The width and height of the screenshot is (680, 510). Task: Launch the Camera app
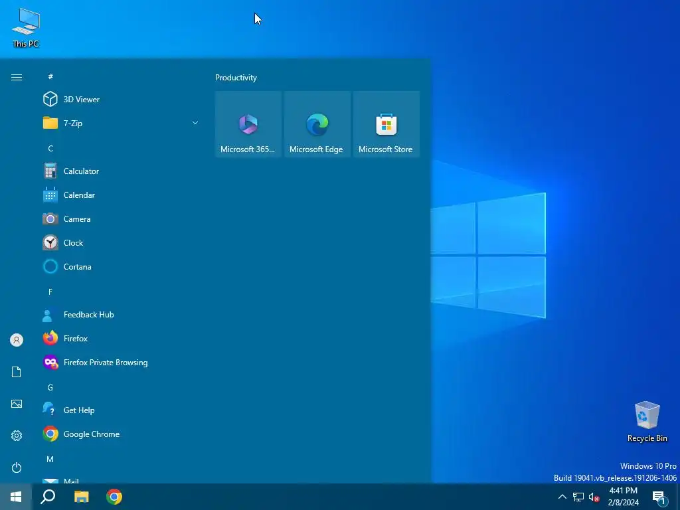pyautogui.click(x=120, y=218)
